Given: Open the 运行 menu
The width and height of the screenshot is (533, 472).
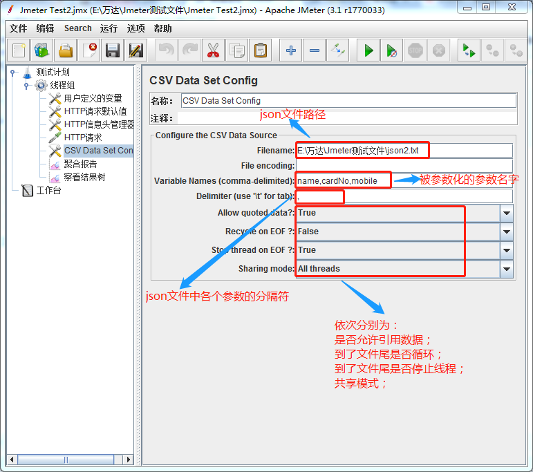Looking at the screenshot, I should point(109,28).
